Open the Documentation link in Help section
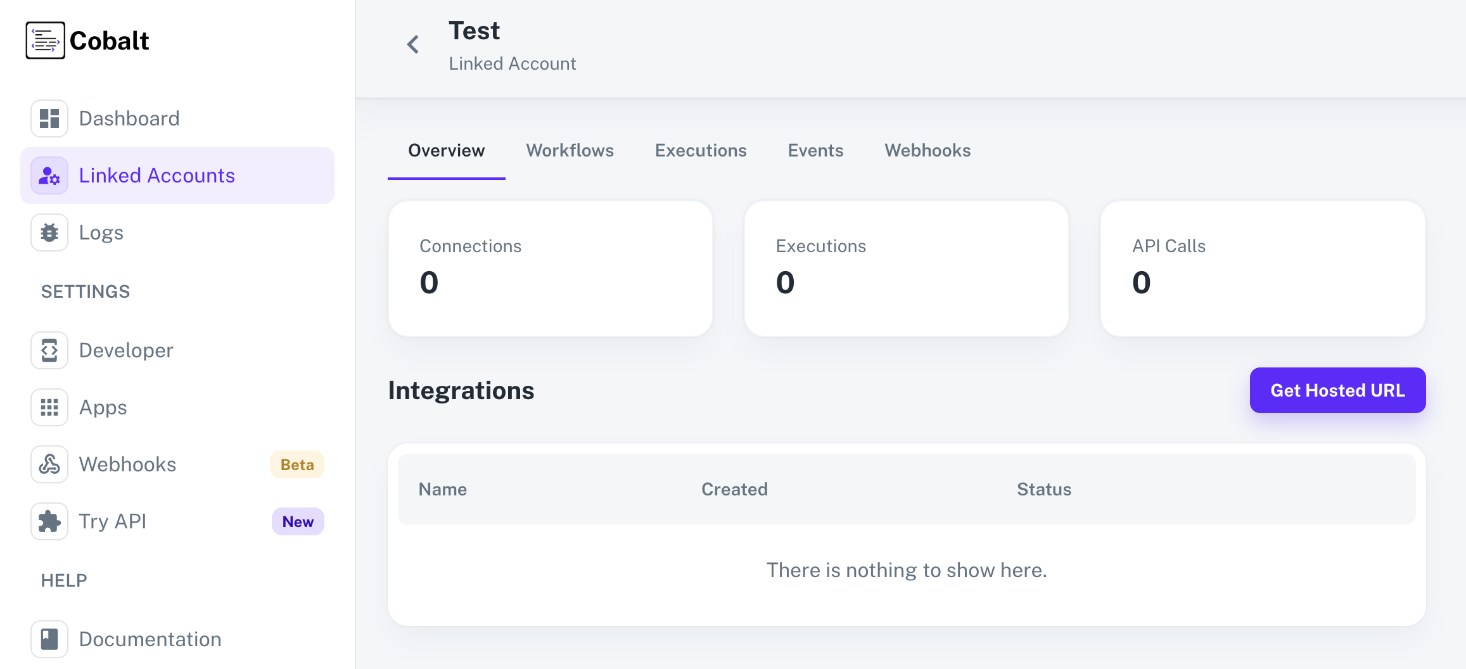1466x669 pixels. click(150, 639)
